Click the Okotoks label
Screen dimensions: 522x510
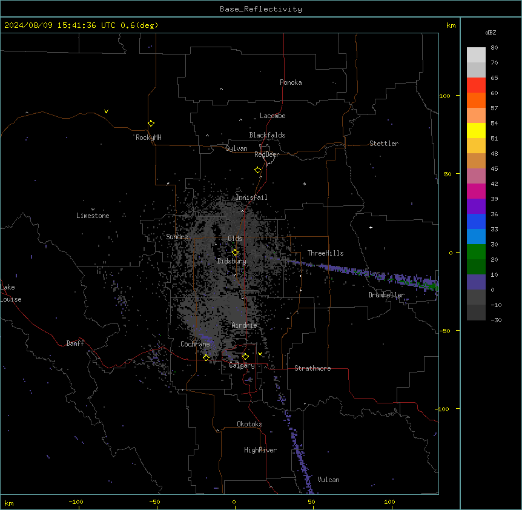(249, 424)
